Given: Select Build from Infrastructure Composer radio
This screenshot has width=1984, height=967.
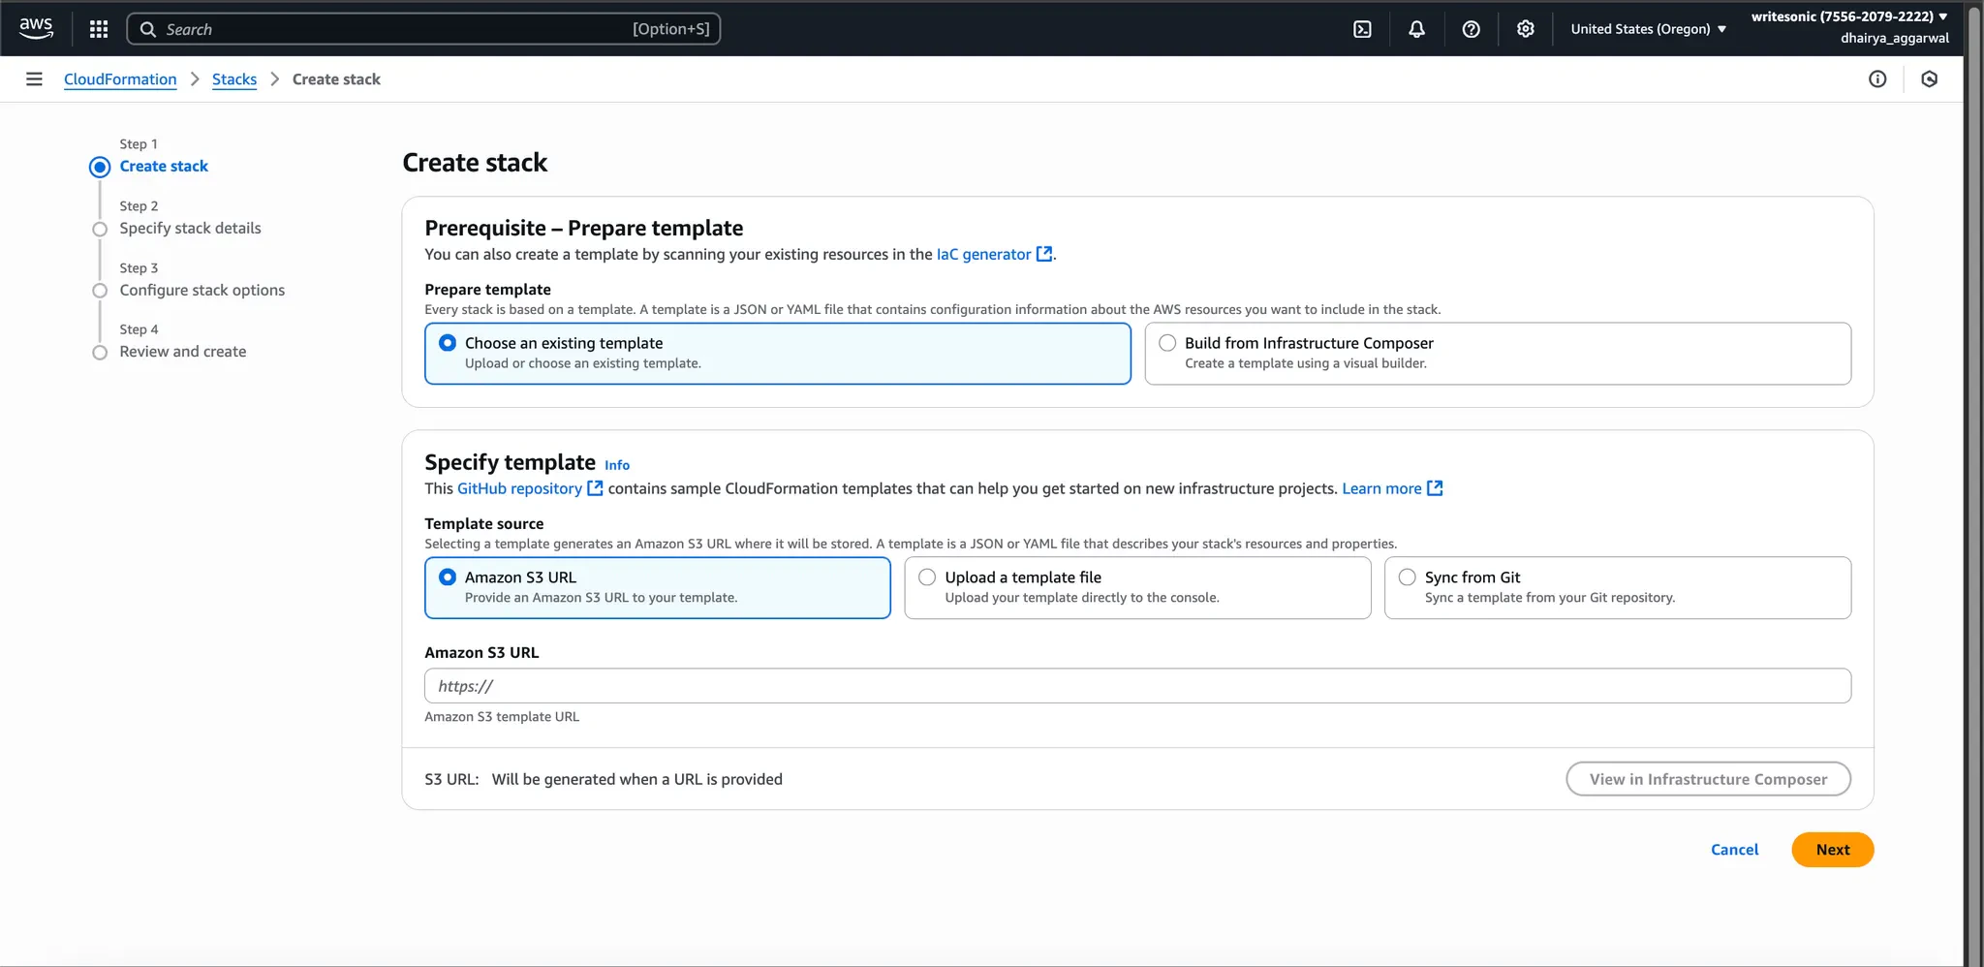Looking at the screenshot, I should coord(1167,343).
